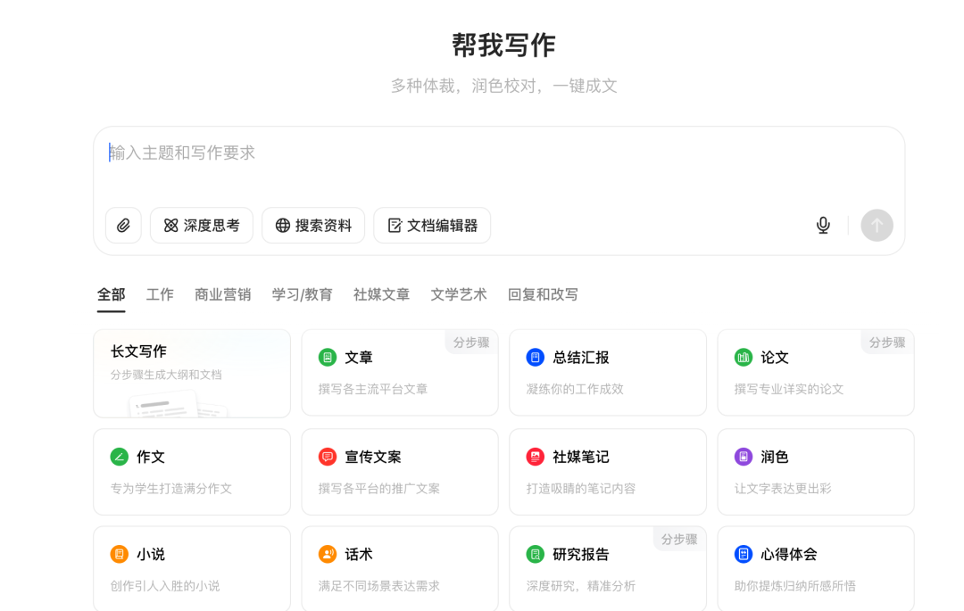
Task: Click the text 撰写各平台的推广文案
Action: coord(379,489)
